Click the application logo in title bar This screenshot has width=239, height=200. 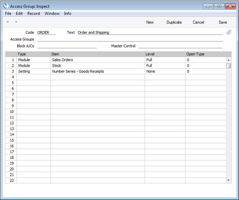6,6
